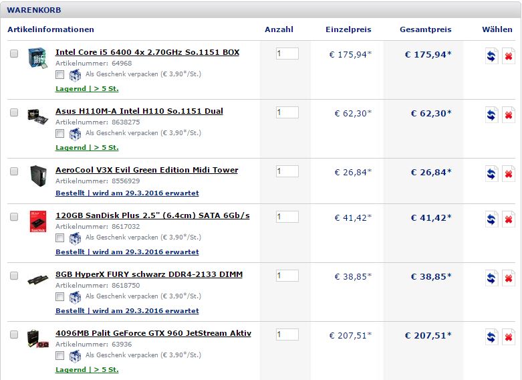
Task: Click quantity field for AeroCool V3X
Action: pos(287,171)
